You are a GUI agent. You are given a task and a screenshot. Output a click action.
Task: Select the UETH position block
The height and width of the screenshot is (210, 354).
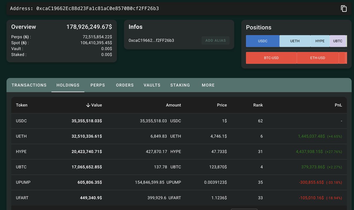295,41
